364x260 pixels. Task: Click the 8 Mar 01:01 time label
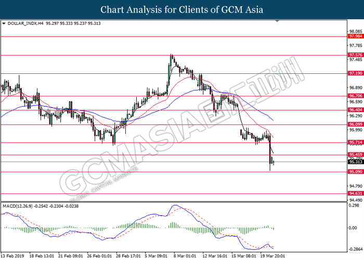185,256
